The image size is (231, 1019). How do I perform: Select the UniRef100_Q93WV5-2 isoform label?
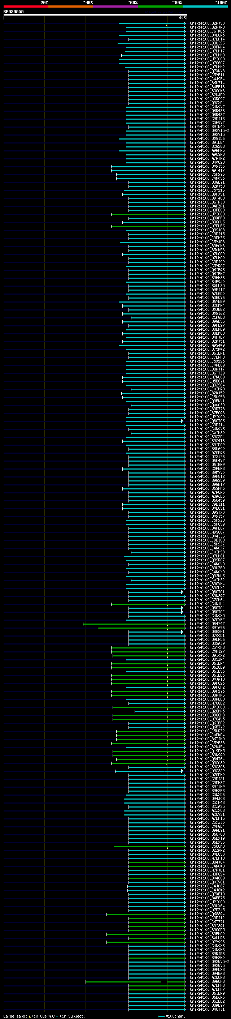pos(209,962)
